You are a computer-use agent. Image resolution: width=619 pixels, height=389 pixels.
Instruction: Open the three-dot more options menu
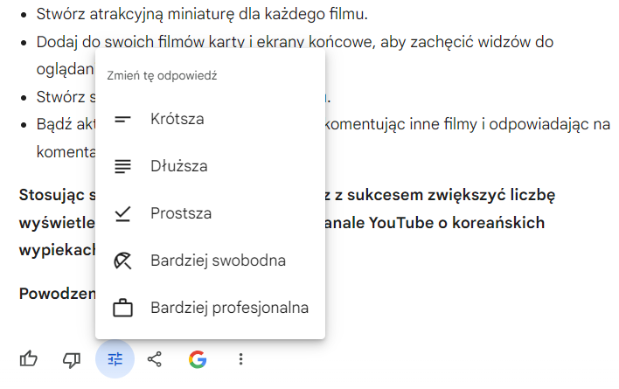point(240,359)
